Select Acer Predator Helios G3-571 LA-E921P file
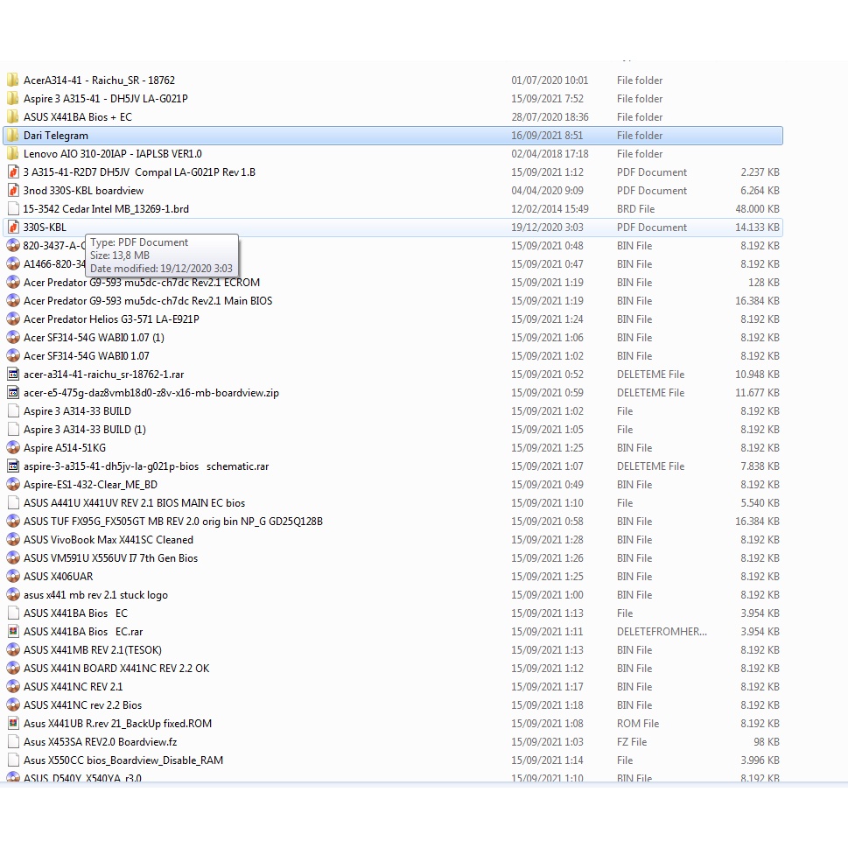Image resolution: width=848 pixels, height=848 pixels. [111, 319]
